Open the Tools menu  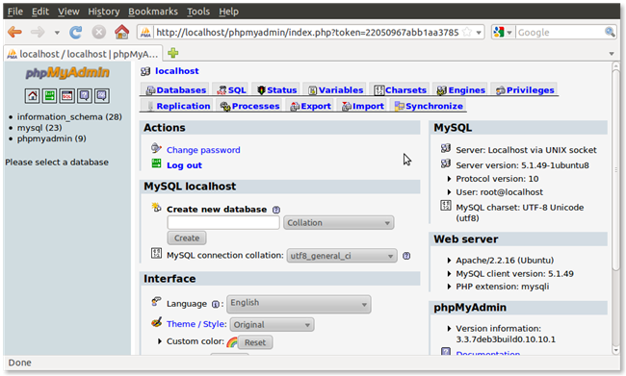point(198,12)
